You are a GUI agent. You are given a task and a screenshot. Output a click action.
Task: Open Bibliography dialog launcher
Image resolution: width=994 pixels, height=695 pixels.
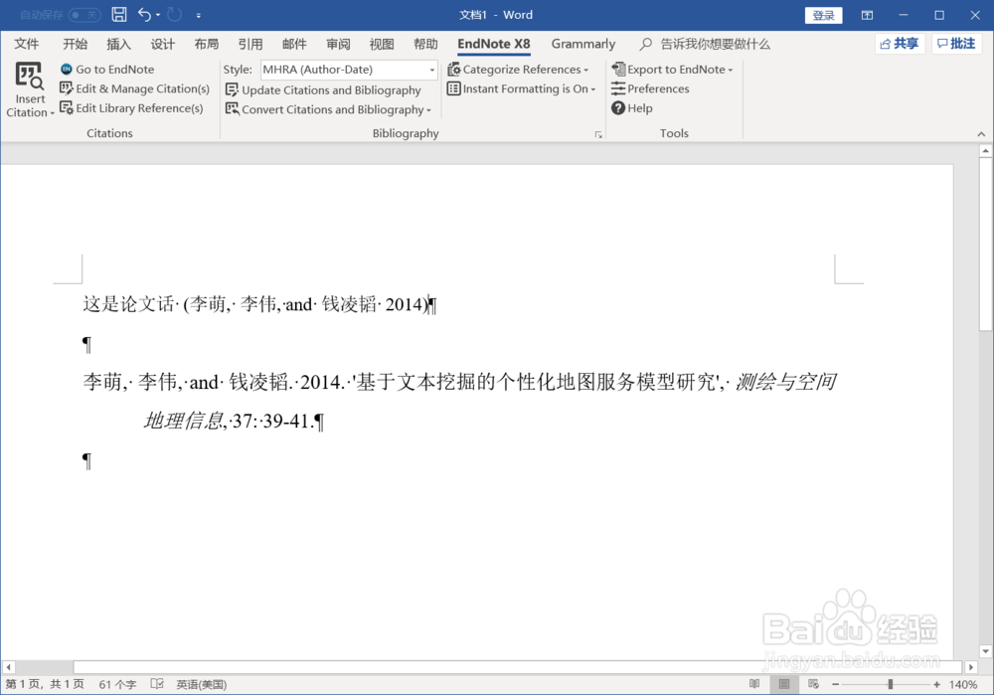(597, 134)
